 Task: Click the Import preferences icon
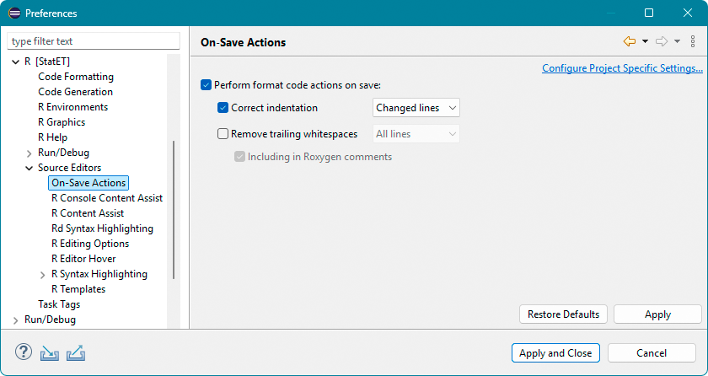coord(50,352)
